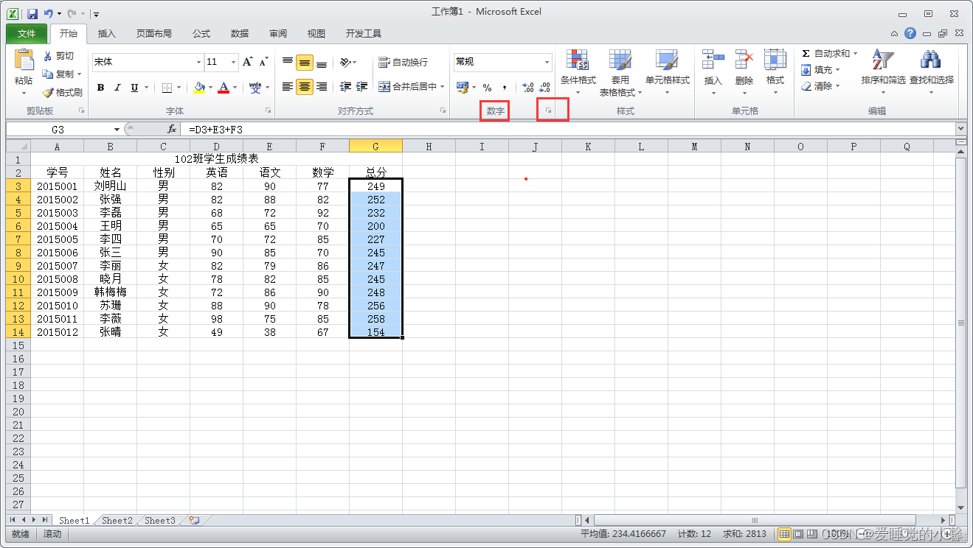Click the comma style icon
Image resolution: width=973 pixels, height=548 pixels.
pyautogui.click(x=505, y=88)
